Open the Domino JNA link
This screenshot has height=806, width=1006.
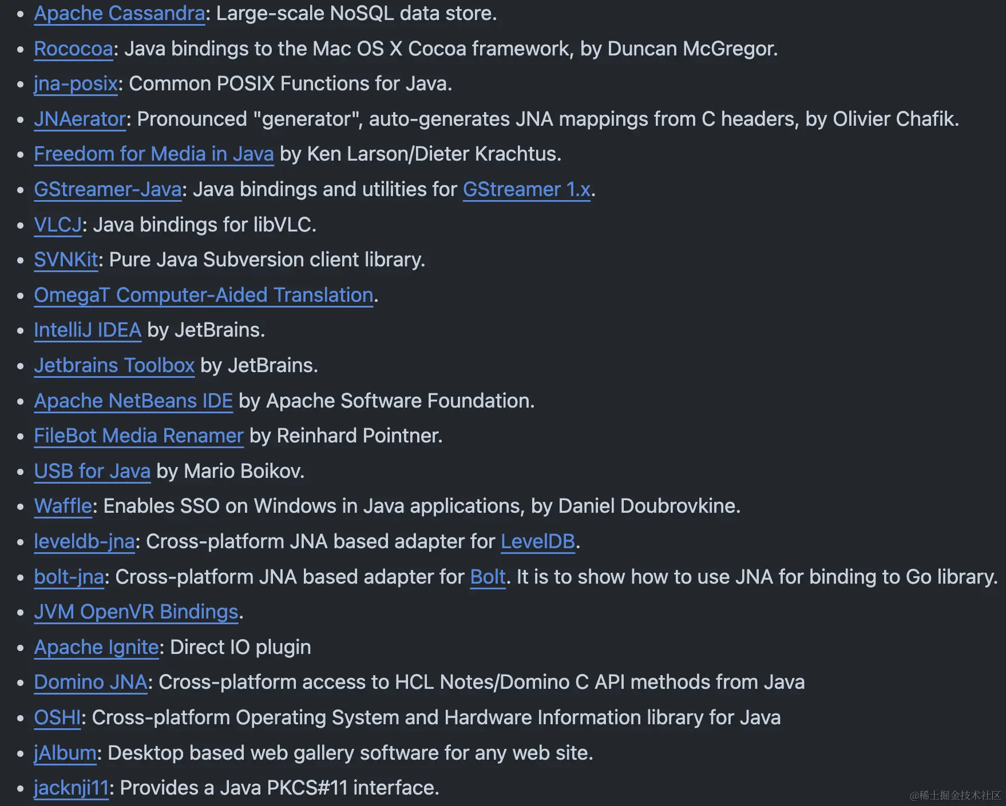click(90, 682)
